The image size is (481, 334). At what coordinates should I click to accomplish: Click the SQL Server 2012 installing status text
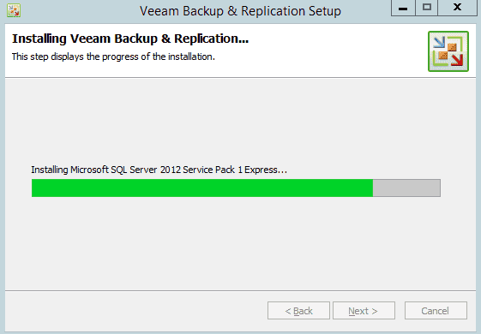click(159, 170)
